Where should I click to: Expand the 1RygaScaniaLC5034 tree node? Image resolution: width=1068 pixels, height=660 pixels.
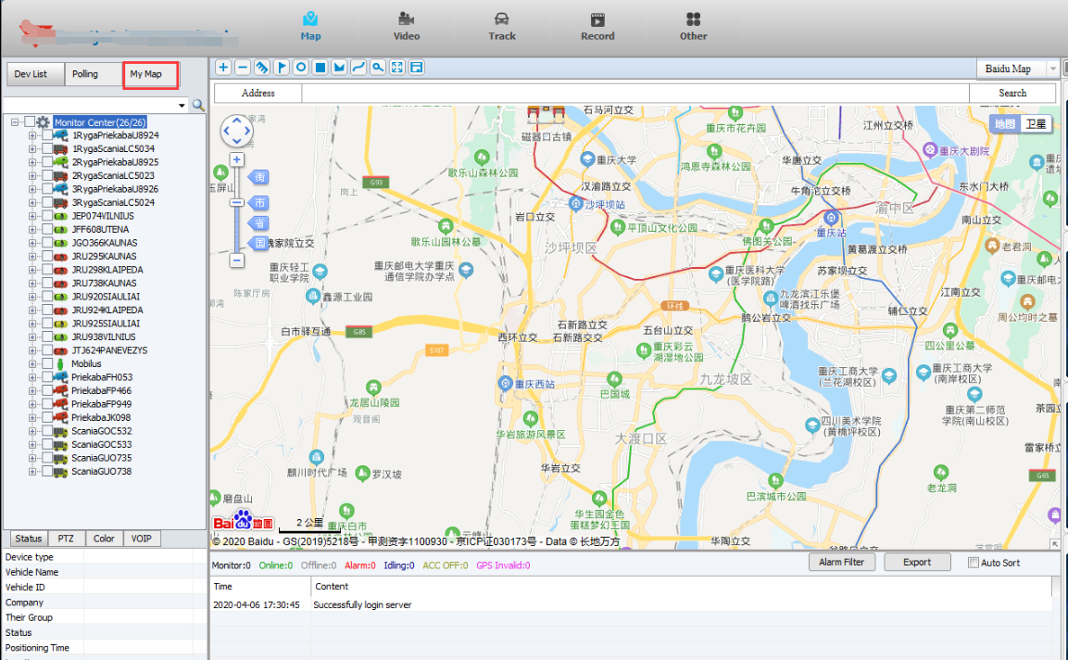coord(32,148)
